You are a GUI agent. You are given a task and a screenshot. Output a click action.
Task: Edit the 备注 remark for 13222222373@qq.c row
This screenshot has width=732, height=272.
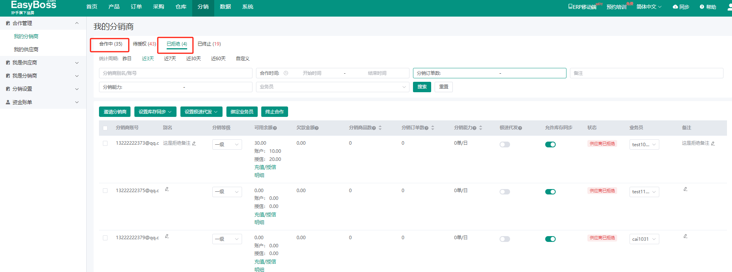coord(713,144)
